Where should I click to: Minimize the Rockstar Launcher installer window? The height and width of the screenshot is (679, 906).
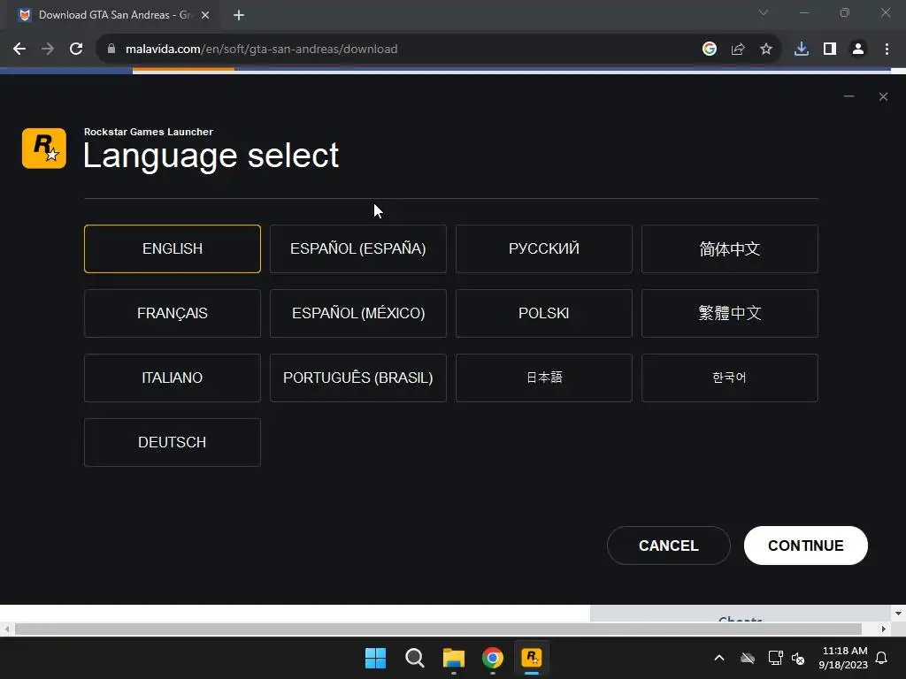pyautogui.click(x=848, y=96)
